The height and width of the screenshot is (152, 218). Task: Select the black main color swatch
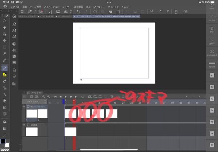pos(3,142)
